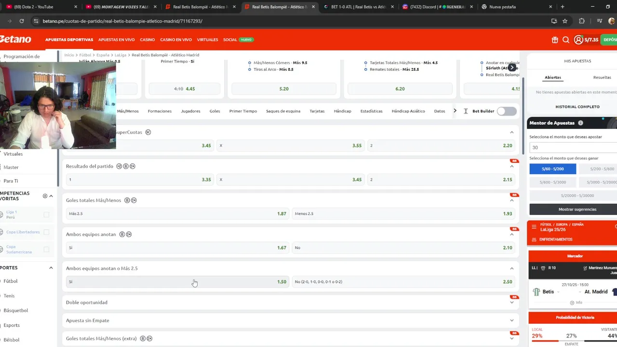The width and height of the screenshot is (617, 347).
Task: Check the Liga 1 Perú favorite checkbox
Action: coord(46,214)
